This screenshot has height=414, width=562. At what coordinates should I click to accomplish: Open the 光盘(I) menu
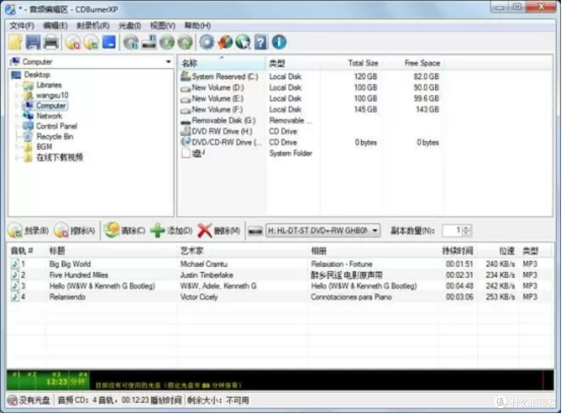[x=130, y=26]
